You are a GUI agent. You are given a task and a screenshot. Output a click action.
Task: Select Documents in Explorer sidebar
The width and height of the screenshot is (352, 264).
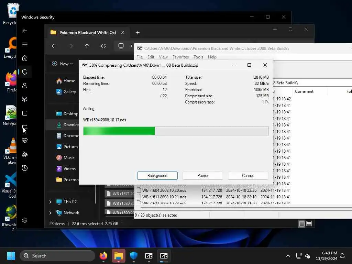(x=67, y=135)
